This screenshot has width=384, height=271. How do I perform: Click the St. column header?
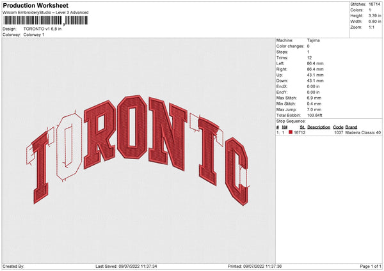click(x=303, y=127)
